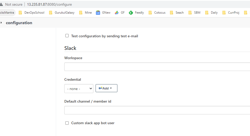Viewport: 250px width, 136px height.
Task: Open the Credential none dropdown
Action: pos(79,88)
